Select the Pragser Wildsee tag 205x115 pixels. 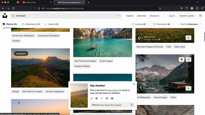(x=82, y=66)
